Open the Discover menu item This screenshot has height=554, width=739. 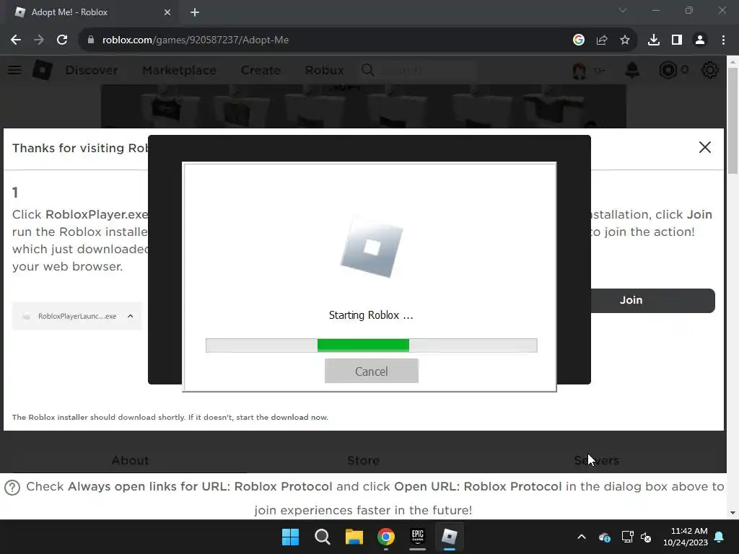coord(92,70)
